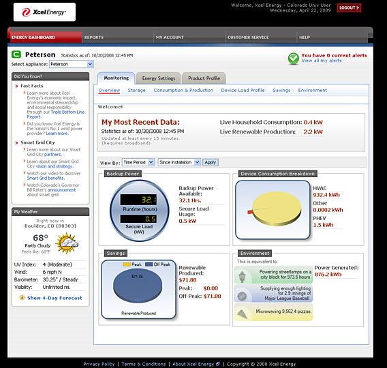Click the Live Household Consumption 0.4 kW value
The image size is (387, 368).
pos(313,123)
